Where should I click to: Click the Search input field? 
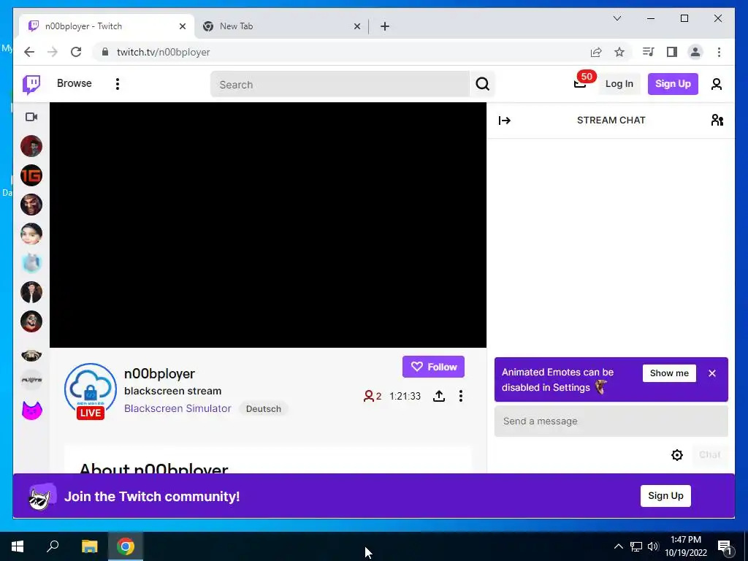(340, 85)
